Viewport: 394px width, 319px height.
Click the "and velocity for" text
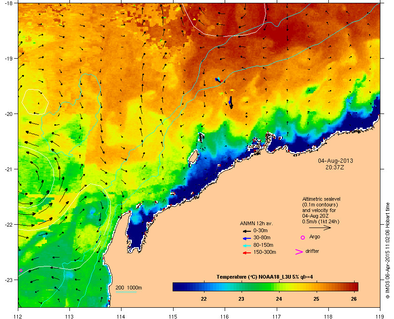coord(319,210)
